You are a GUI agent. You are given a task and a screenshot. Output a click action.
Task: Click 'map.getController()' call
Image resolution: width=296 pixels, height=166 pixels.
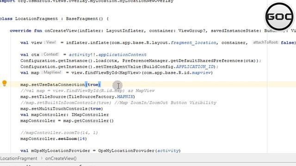[x=88, y=121]
